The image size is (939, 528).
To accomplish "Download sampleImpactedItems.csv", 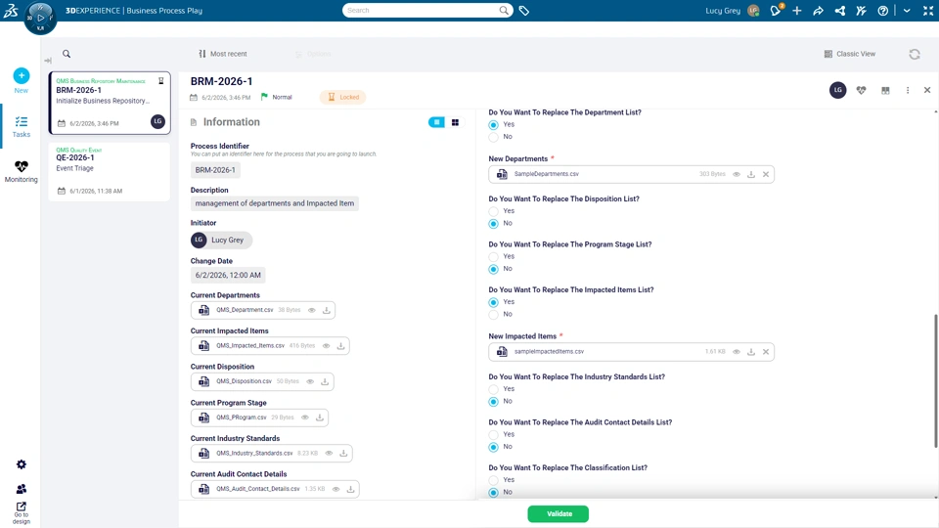I will [x=751, y=352].
